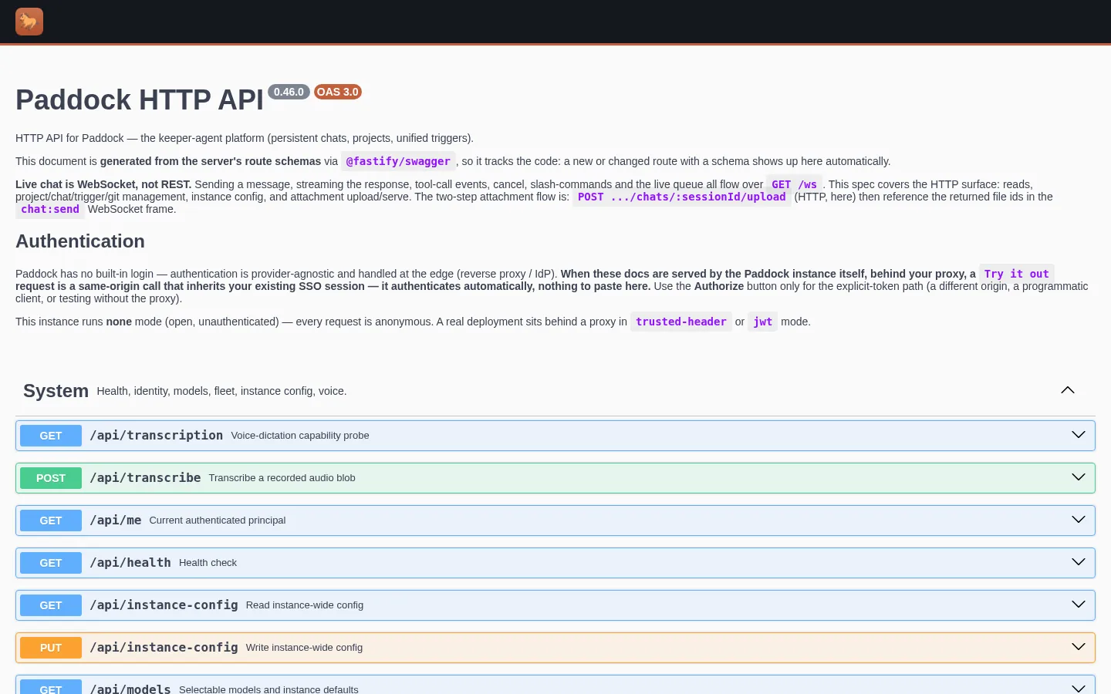Click the 'Read instance-wide config' summary
The width and height of the screenshot is (1111, 694).
pyautogui.click(x=305, y=605)
